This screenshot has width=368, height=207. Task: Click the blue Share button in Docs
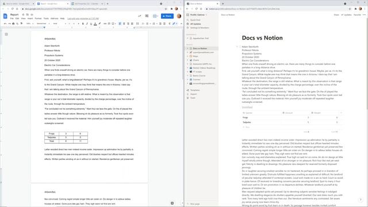(x=167, y=16)
